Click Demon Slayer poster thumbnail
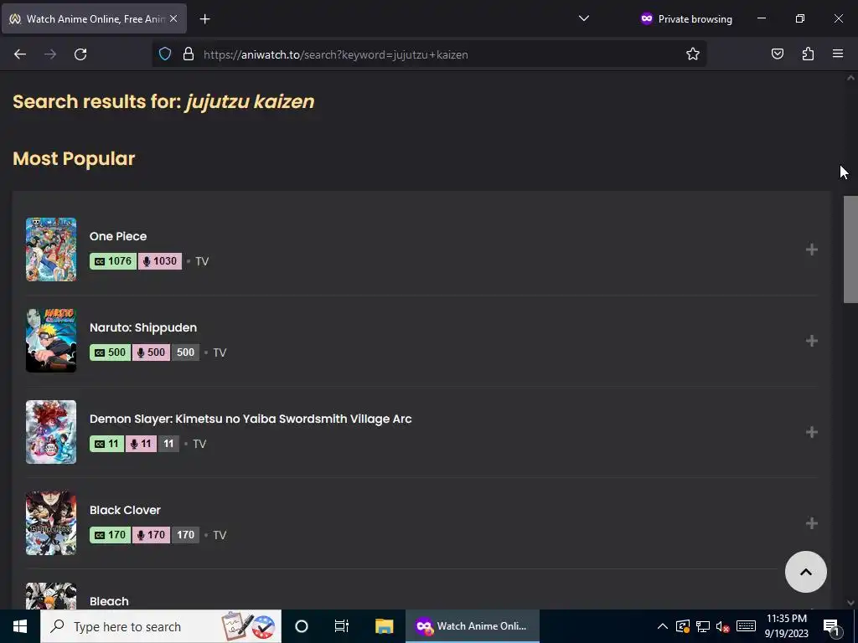Screen dimensions: 858x643 51,432
